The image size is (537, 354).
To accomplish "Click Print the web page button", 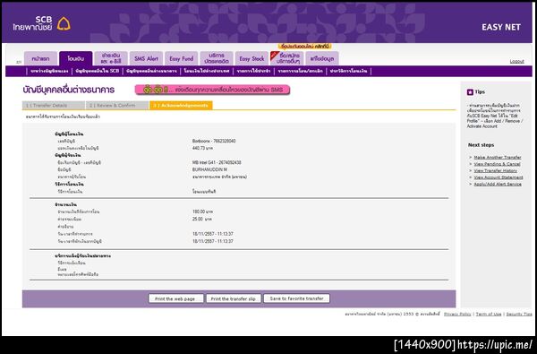I will point(175,298).
